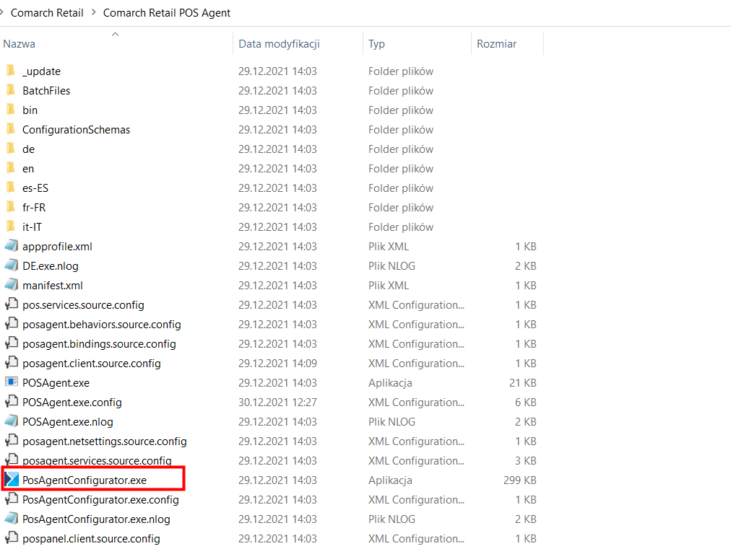Click the PosAgentConfigurator.exe application icon
The image size is (731, 554).
[x=12, y=480]
